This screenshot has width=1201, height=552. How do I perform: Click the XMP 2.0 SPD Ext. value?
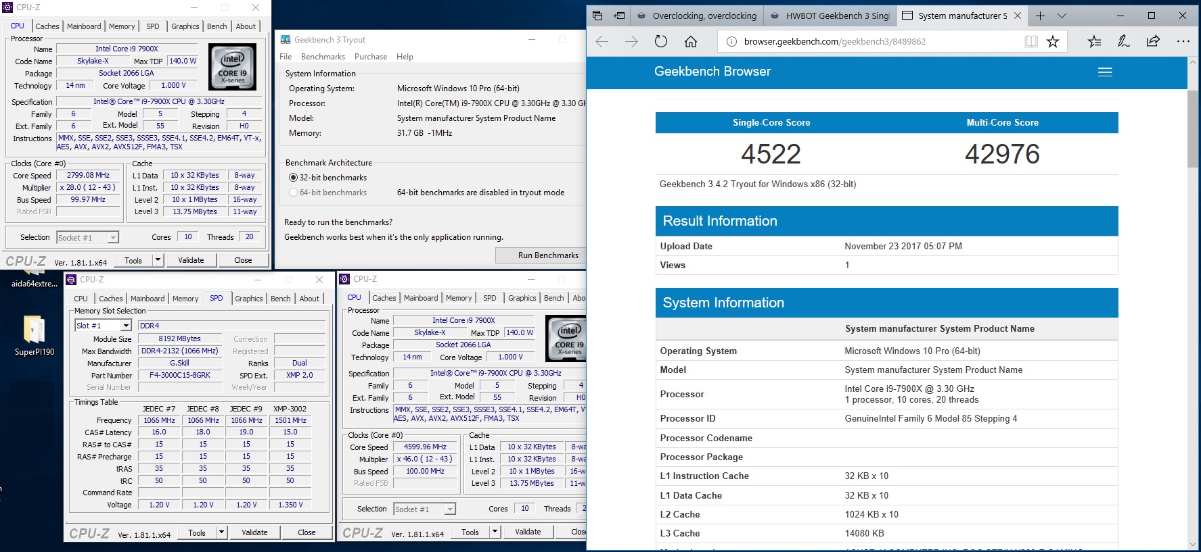coord(299,375)
